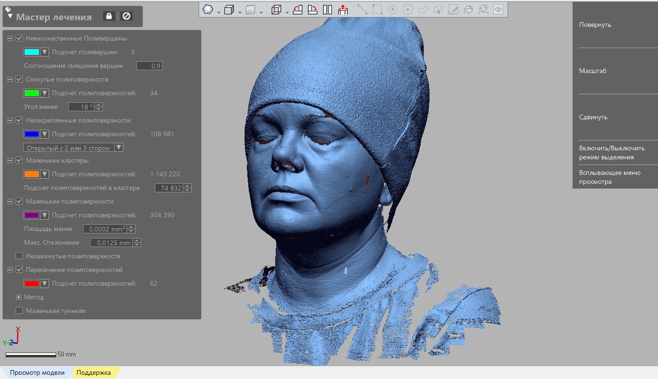Cancel the Мастер лечения panel
658x379 pixels.
[x=127, y=16]
